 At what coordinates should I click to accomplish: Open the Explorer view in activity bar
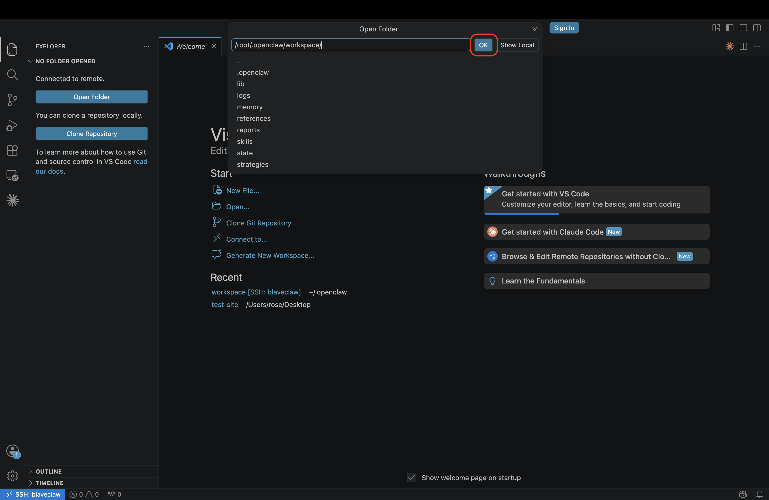click(12, 49)
